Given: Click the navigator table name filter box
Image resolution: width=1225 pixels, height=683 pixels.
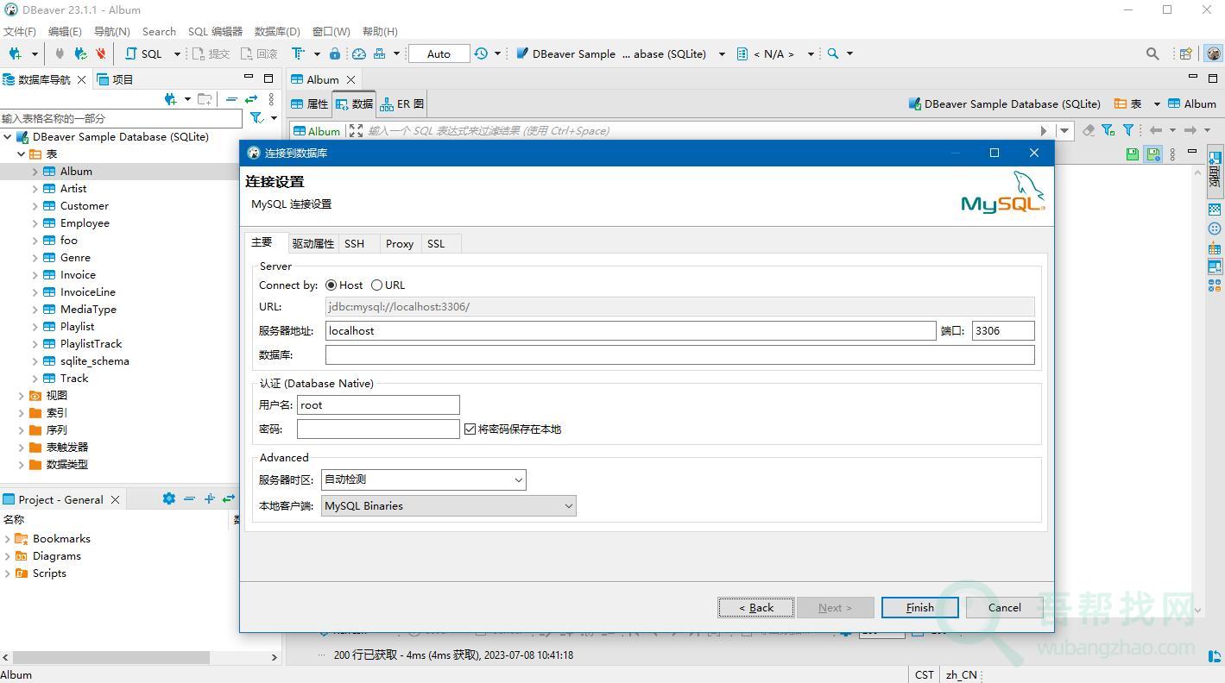Looking at the screenshot, I should coord(121,118).
